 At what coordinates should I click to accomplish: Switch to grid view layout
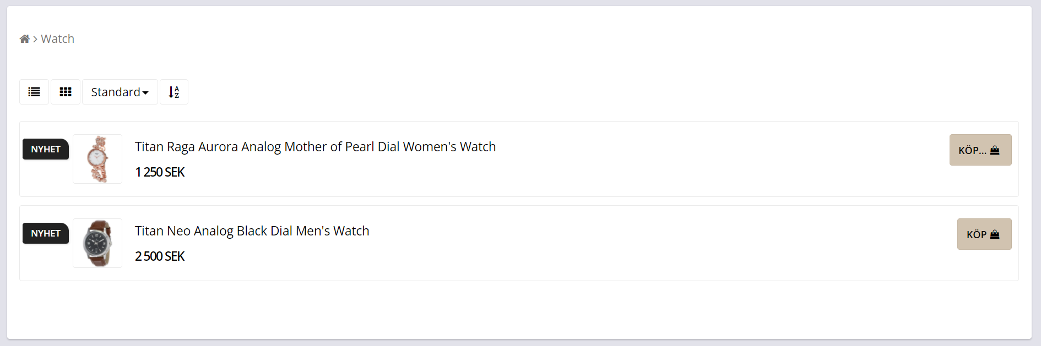pos(66,92)
